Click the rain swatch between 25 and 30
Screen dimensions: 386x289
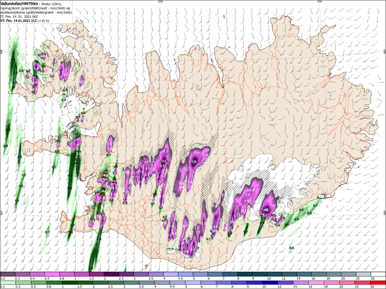[362, 283]
